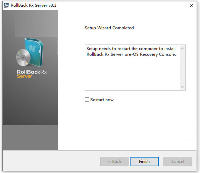Click the disabled Back button
200x173 pixels.
coord(115,162)
